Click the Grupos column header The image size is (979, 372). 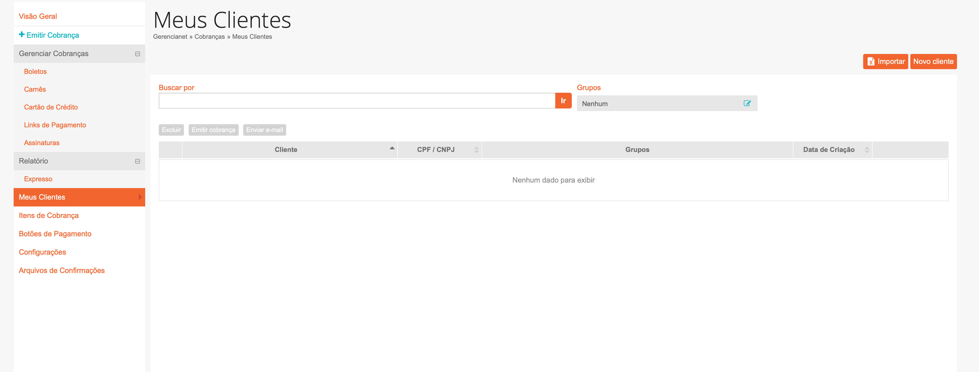[637, 150]
